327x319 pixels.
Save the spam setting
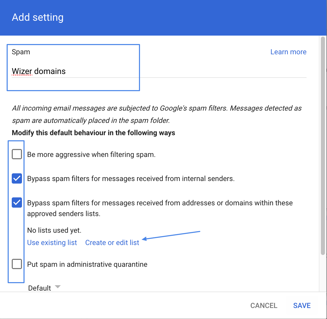(x=302, y=305)
